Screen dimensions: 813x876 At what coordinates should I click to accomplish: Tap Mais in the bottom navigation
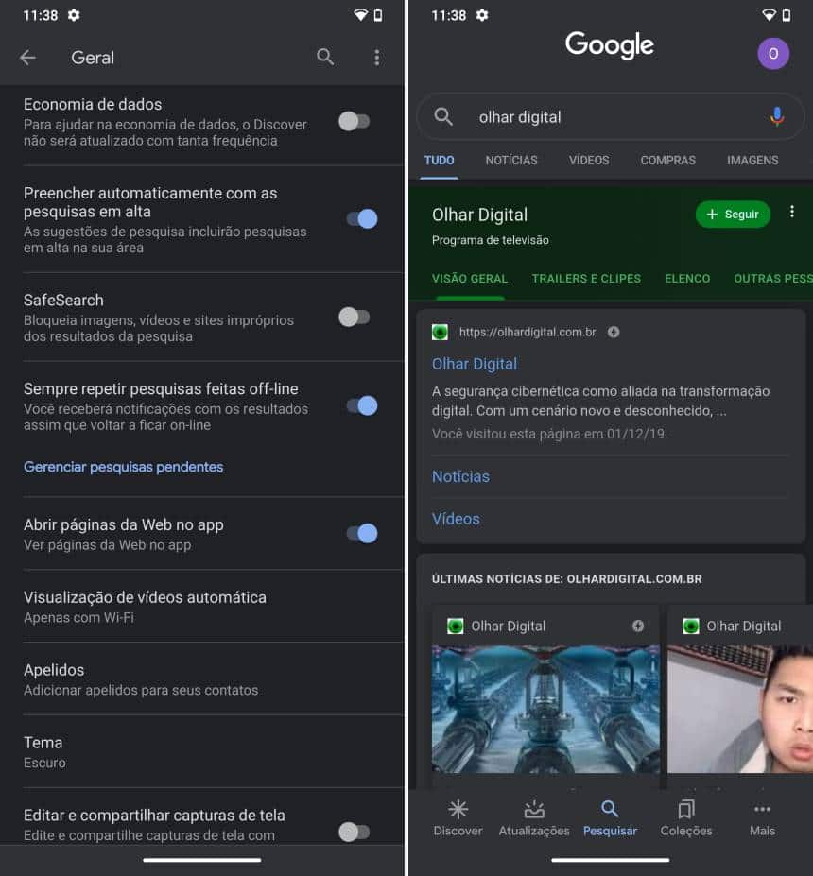tap(762, 816)
